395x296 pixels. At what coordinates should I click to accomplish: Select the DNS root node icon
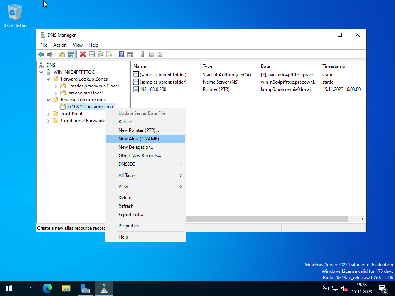(x=42, y=65)
